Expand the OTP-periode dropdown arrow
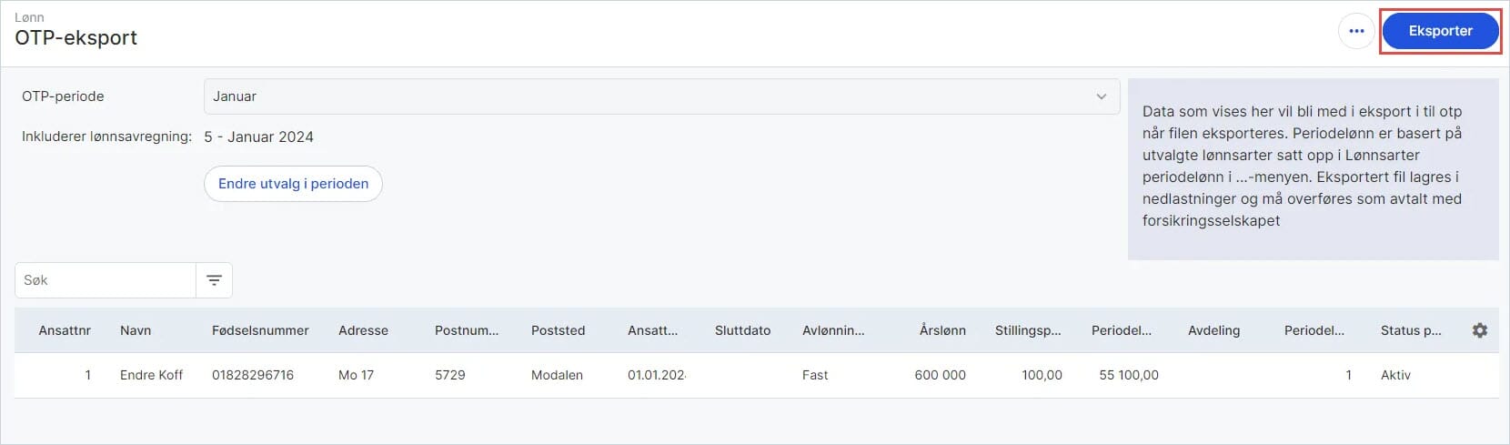 click(x=1102, y=96)
